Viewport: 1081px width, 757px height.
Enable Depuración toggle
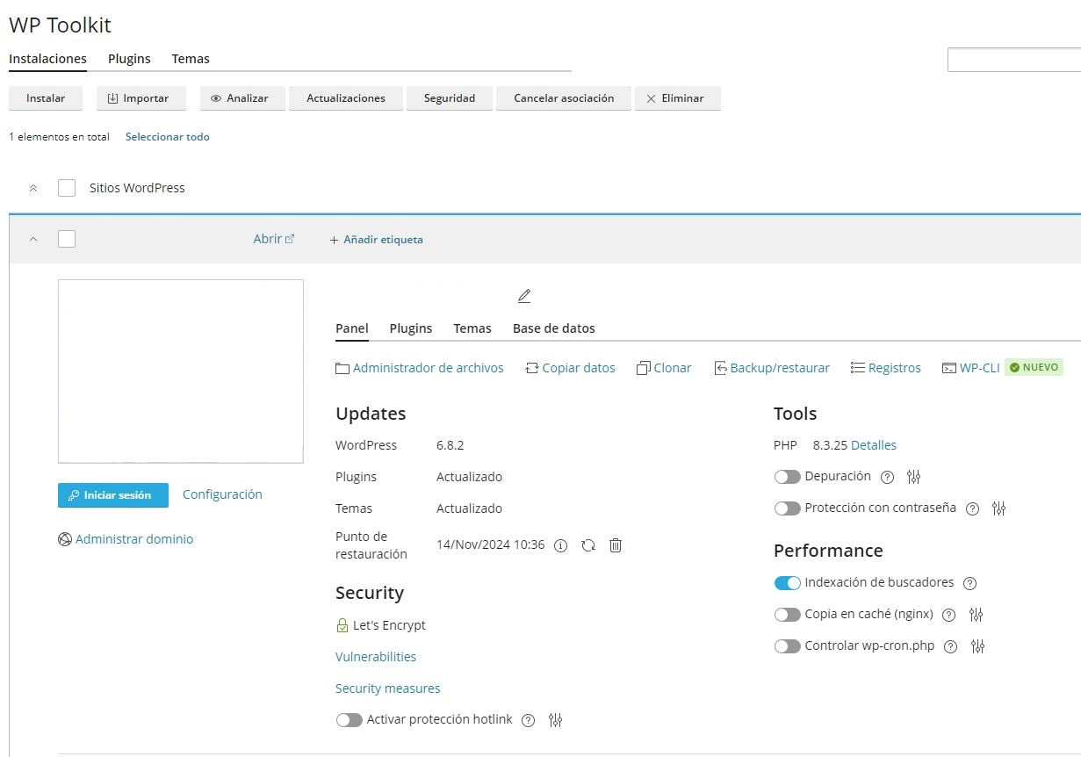click(x=787, y=477)
